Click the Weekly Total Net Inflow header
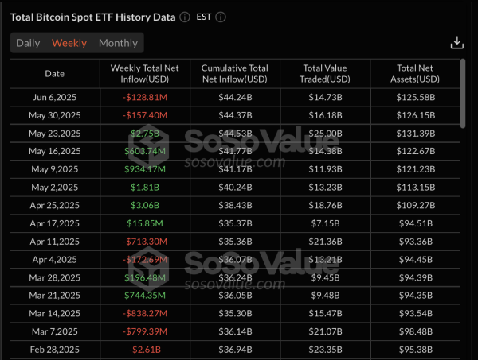 pyautogui.click(x=144, y=74)
